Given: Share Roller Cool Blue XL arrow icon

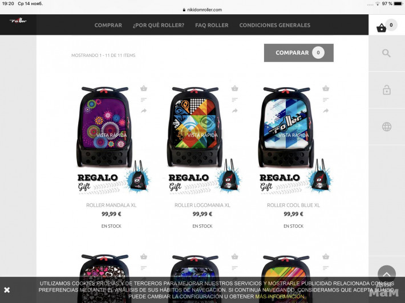Looking at the screenshot, I should coord(326,110).
